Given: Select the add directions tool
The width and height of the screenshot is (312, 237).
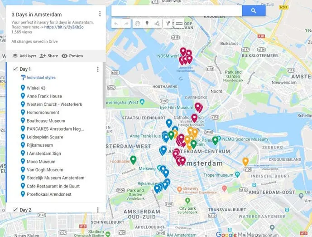Looking at the screenshot, I should (168, 24).
